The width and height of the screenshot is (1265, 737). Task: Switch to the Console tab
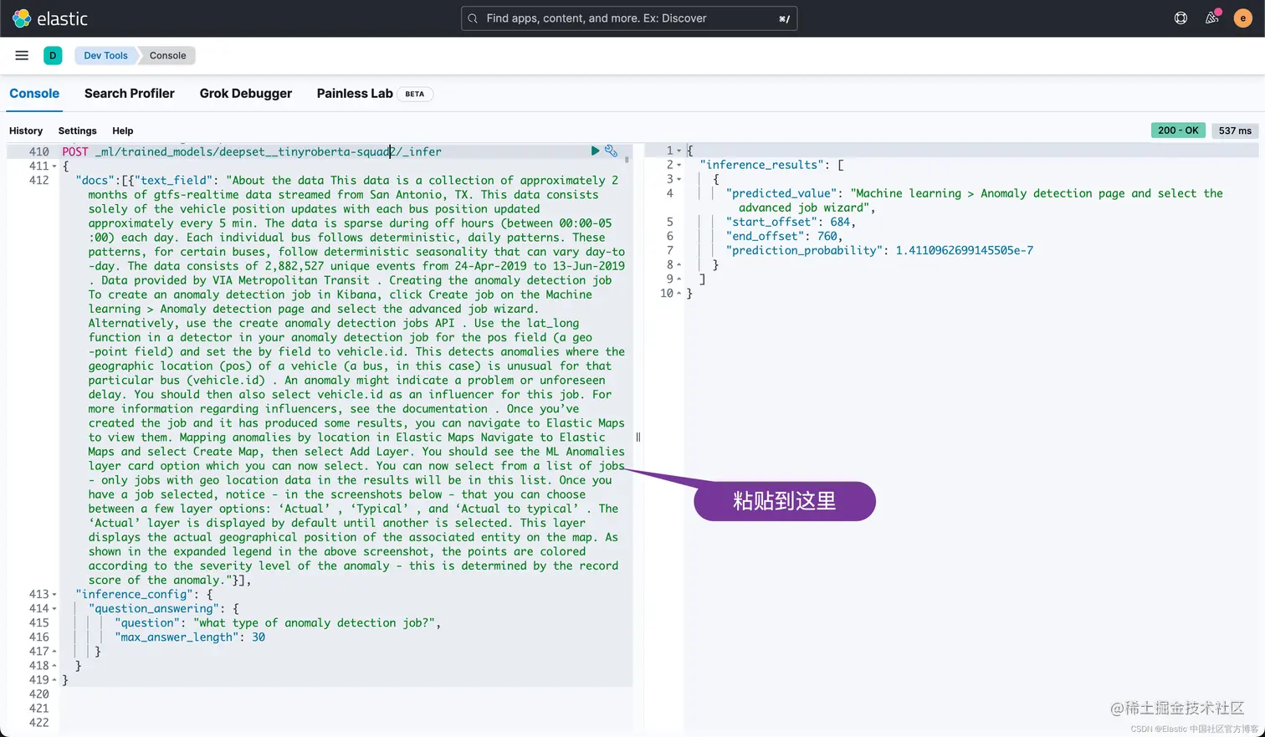34,94
